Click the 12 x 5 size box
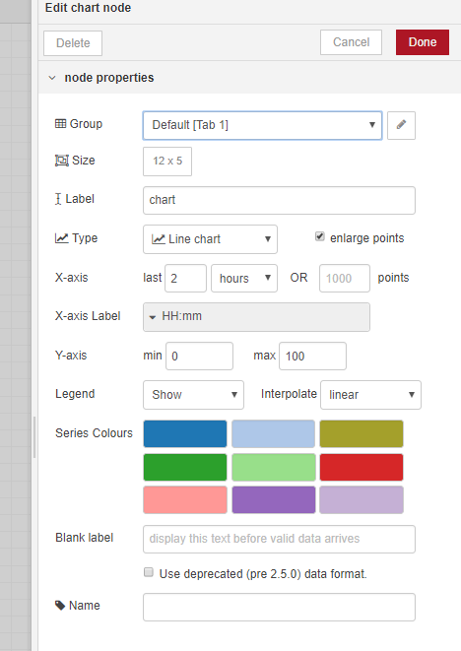461x651 pixels. click(x=167, y=162)
